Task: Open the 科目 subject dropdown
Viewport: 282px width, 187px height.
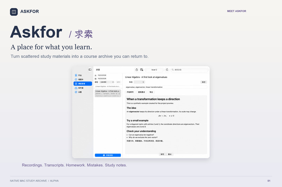Action: [139, 82]
